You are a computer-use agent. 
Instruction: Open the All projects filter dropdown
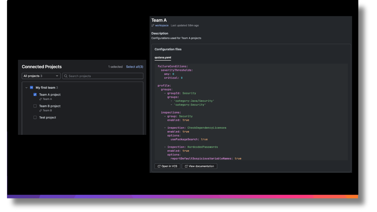tap(41, 76)
